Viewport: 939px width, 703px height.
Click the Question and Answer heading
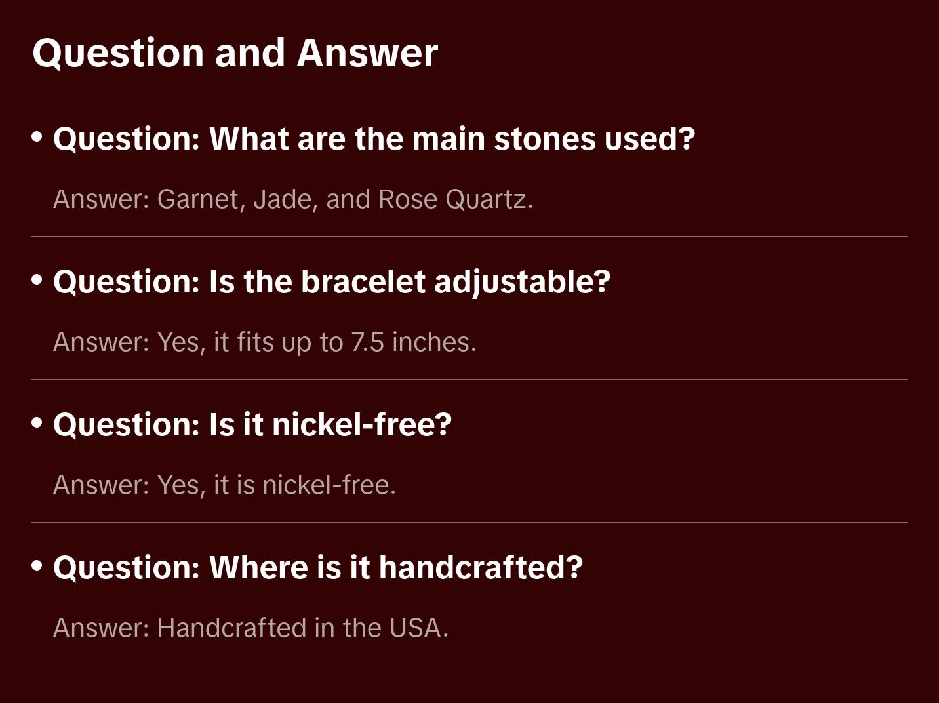click(235, 53)
